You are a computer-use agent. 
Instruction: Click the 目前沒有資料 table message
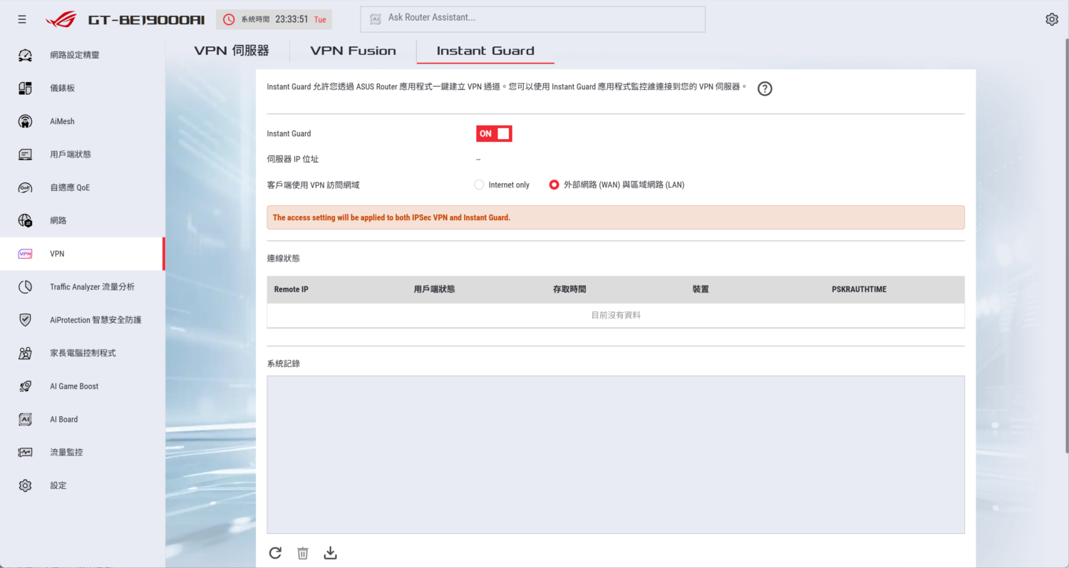[x=616, y=315]
